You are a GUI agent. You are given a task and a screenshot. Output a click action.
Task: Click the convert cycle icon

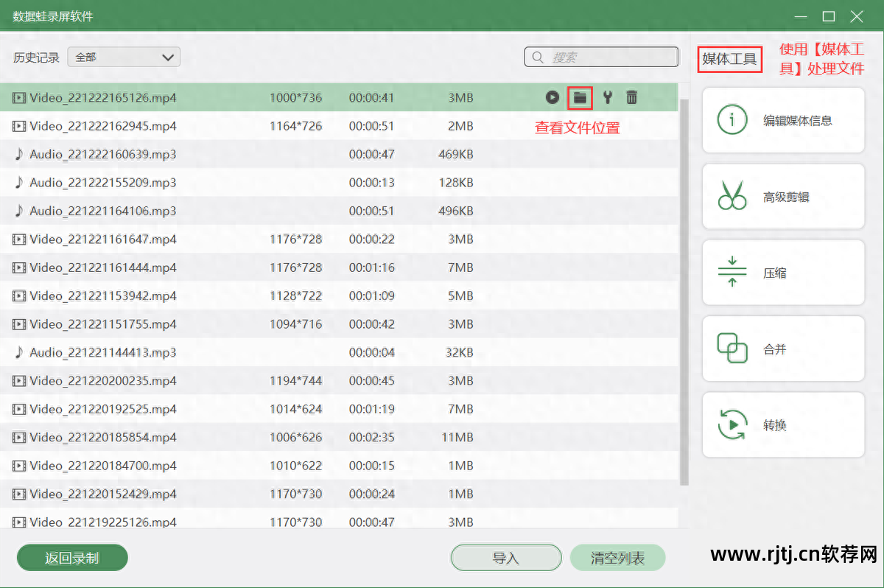coord(732,425)
